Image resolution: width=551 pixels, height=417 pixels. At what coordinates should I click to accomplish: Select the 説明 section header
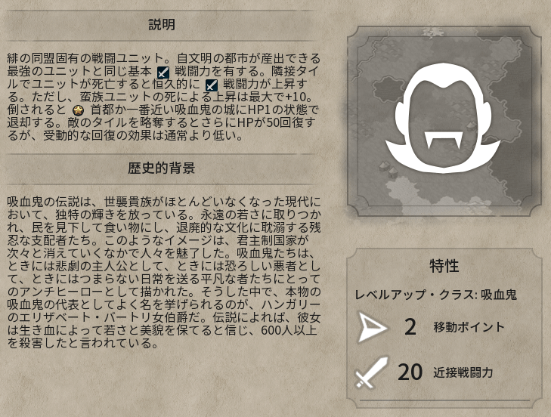click(x=161, y=25)
